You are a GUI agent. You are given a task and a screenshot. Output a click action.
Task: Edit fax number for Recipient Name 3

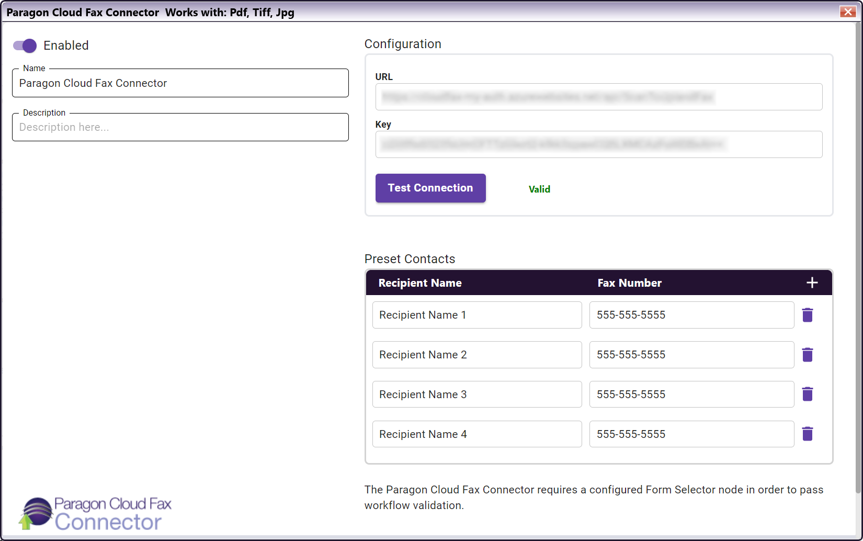pos(691,395)
